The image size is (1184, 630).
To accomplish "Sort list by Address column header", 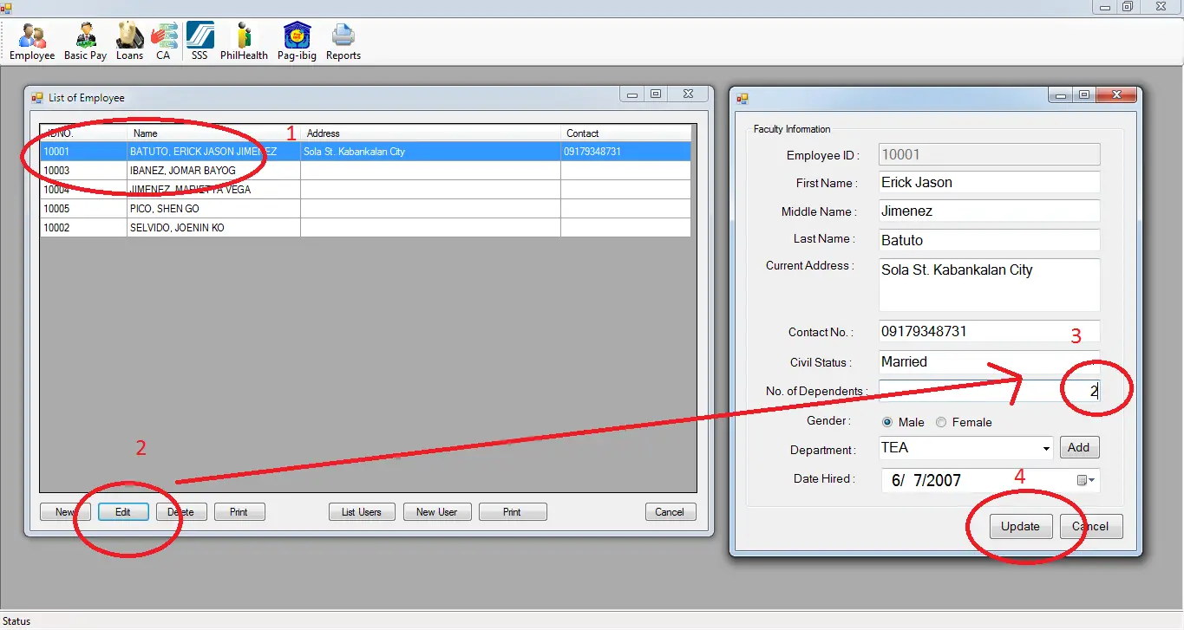I will coord(430,133).
